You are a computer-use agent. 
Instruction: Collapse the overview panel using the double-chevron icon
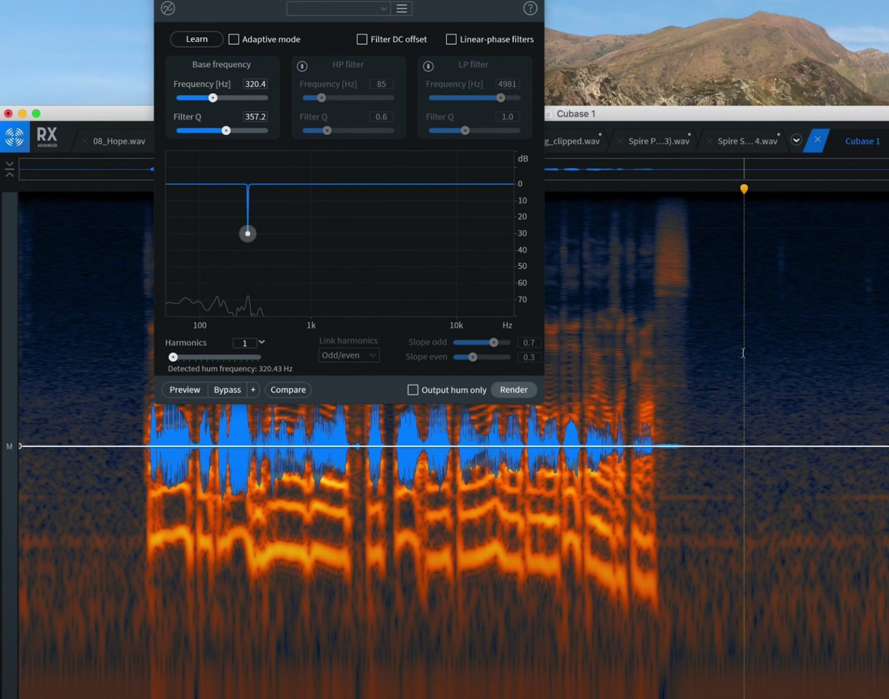coord(9,168)
